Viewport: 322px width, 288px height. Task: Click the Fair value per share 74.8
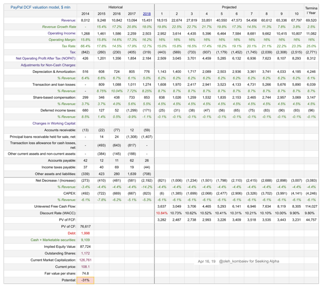[x=85, y=273]
